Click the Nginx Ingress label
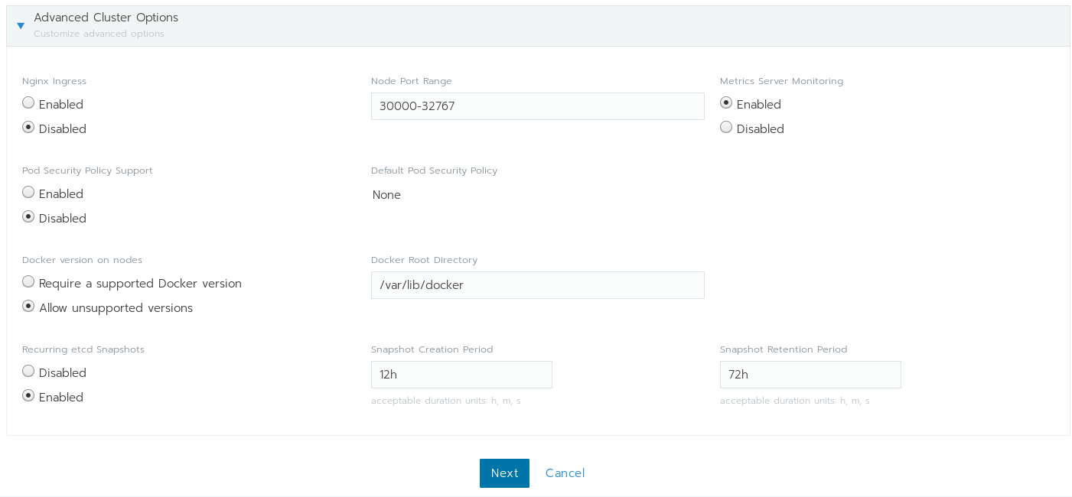 coord(54,81)
